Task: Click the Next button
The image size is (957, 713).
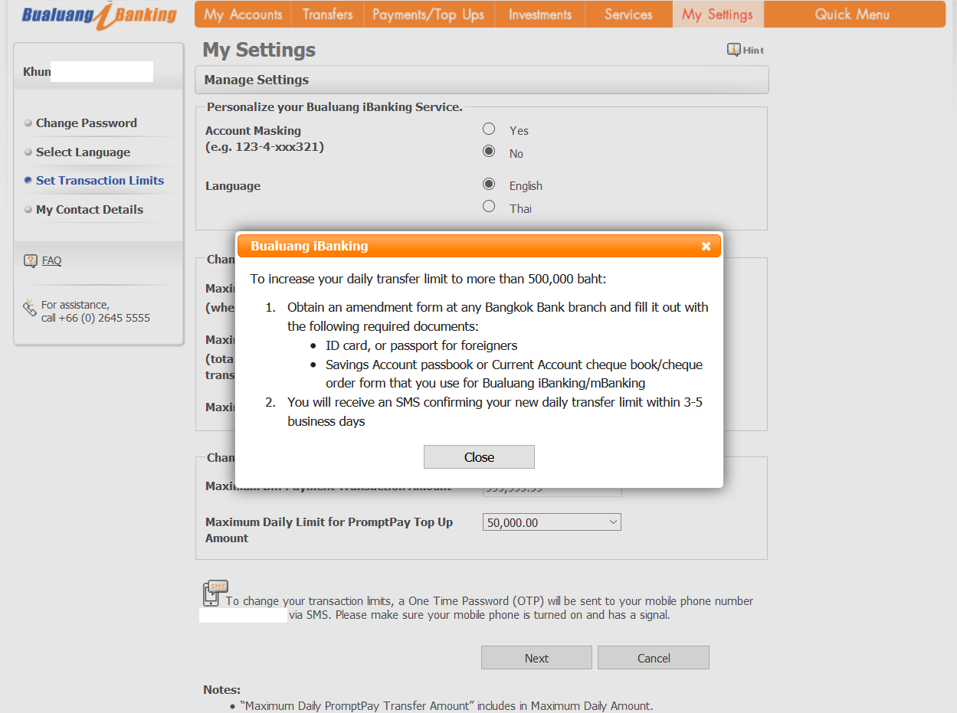Action: [536, 658]
